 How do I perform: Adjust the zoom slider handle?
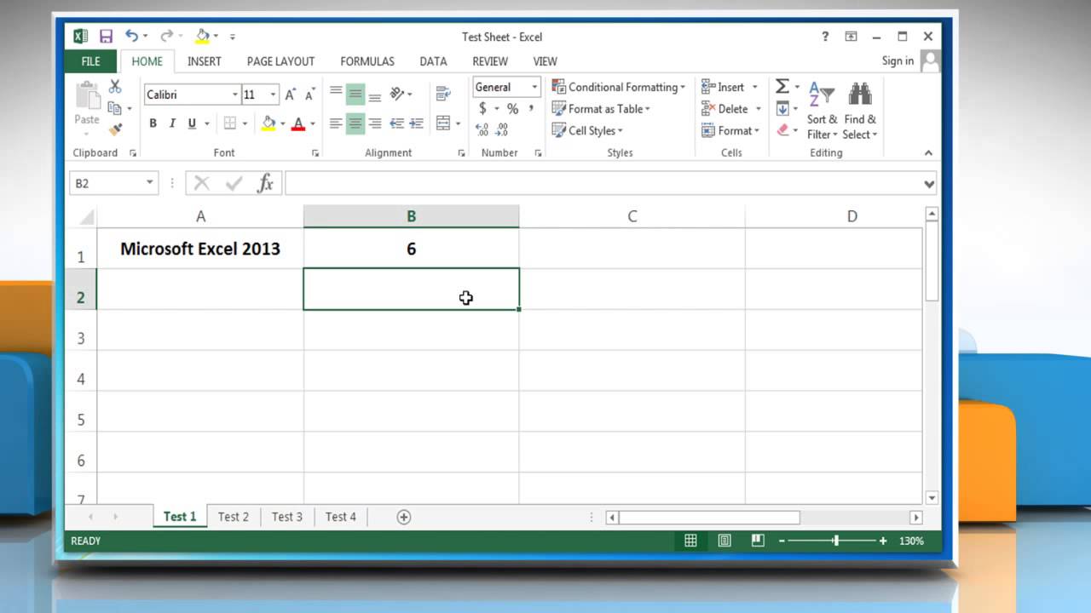836,541
